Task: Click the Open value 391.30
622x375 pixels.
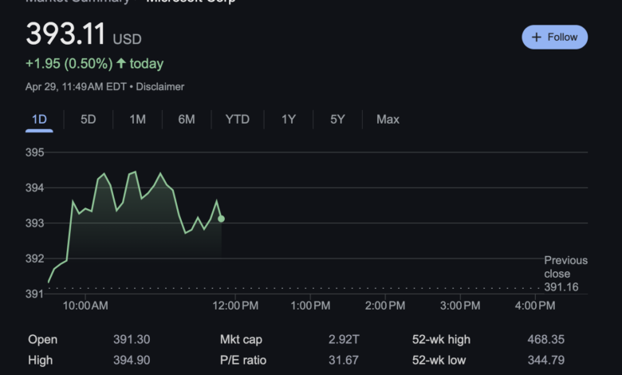Action: pos(132,340)
